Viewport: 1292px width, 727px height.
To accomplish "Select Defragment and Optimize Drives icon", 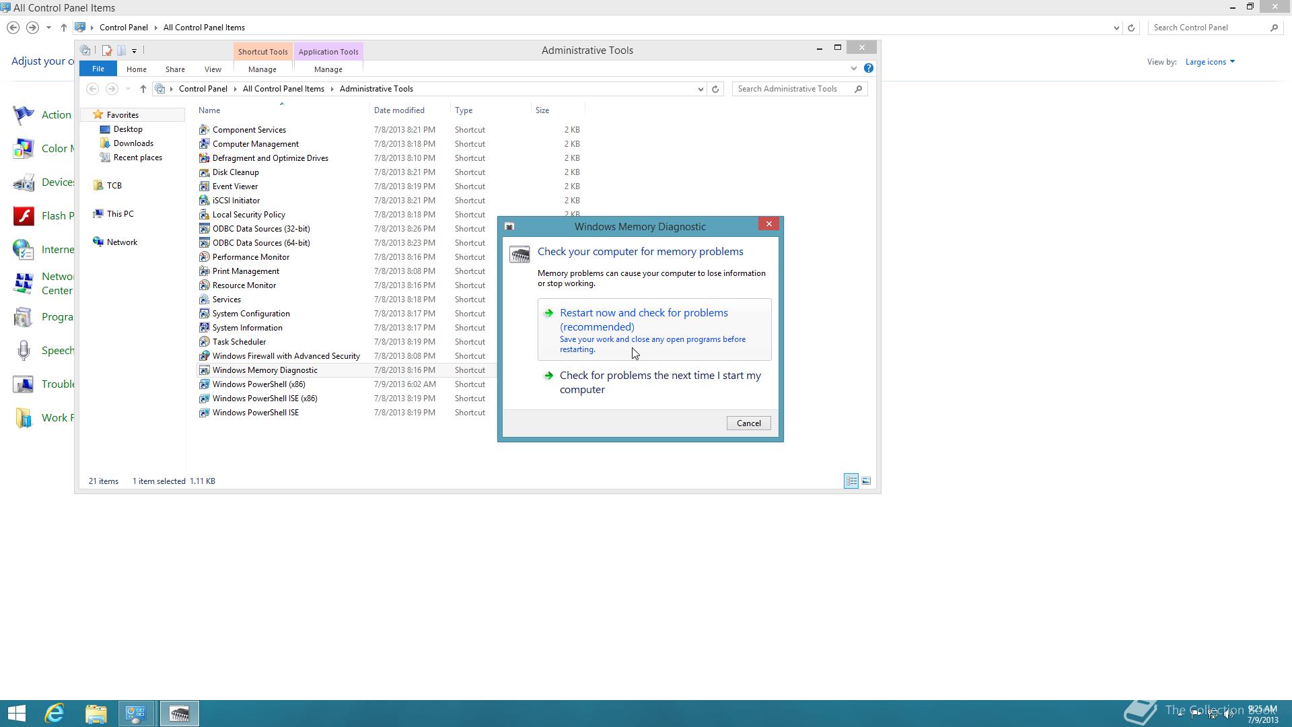I will click(204, 158).
